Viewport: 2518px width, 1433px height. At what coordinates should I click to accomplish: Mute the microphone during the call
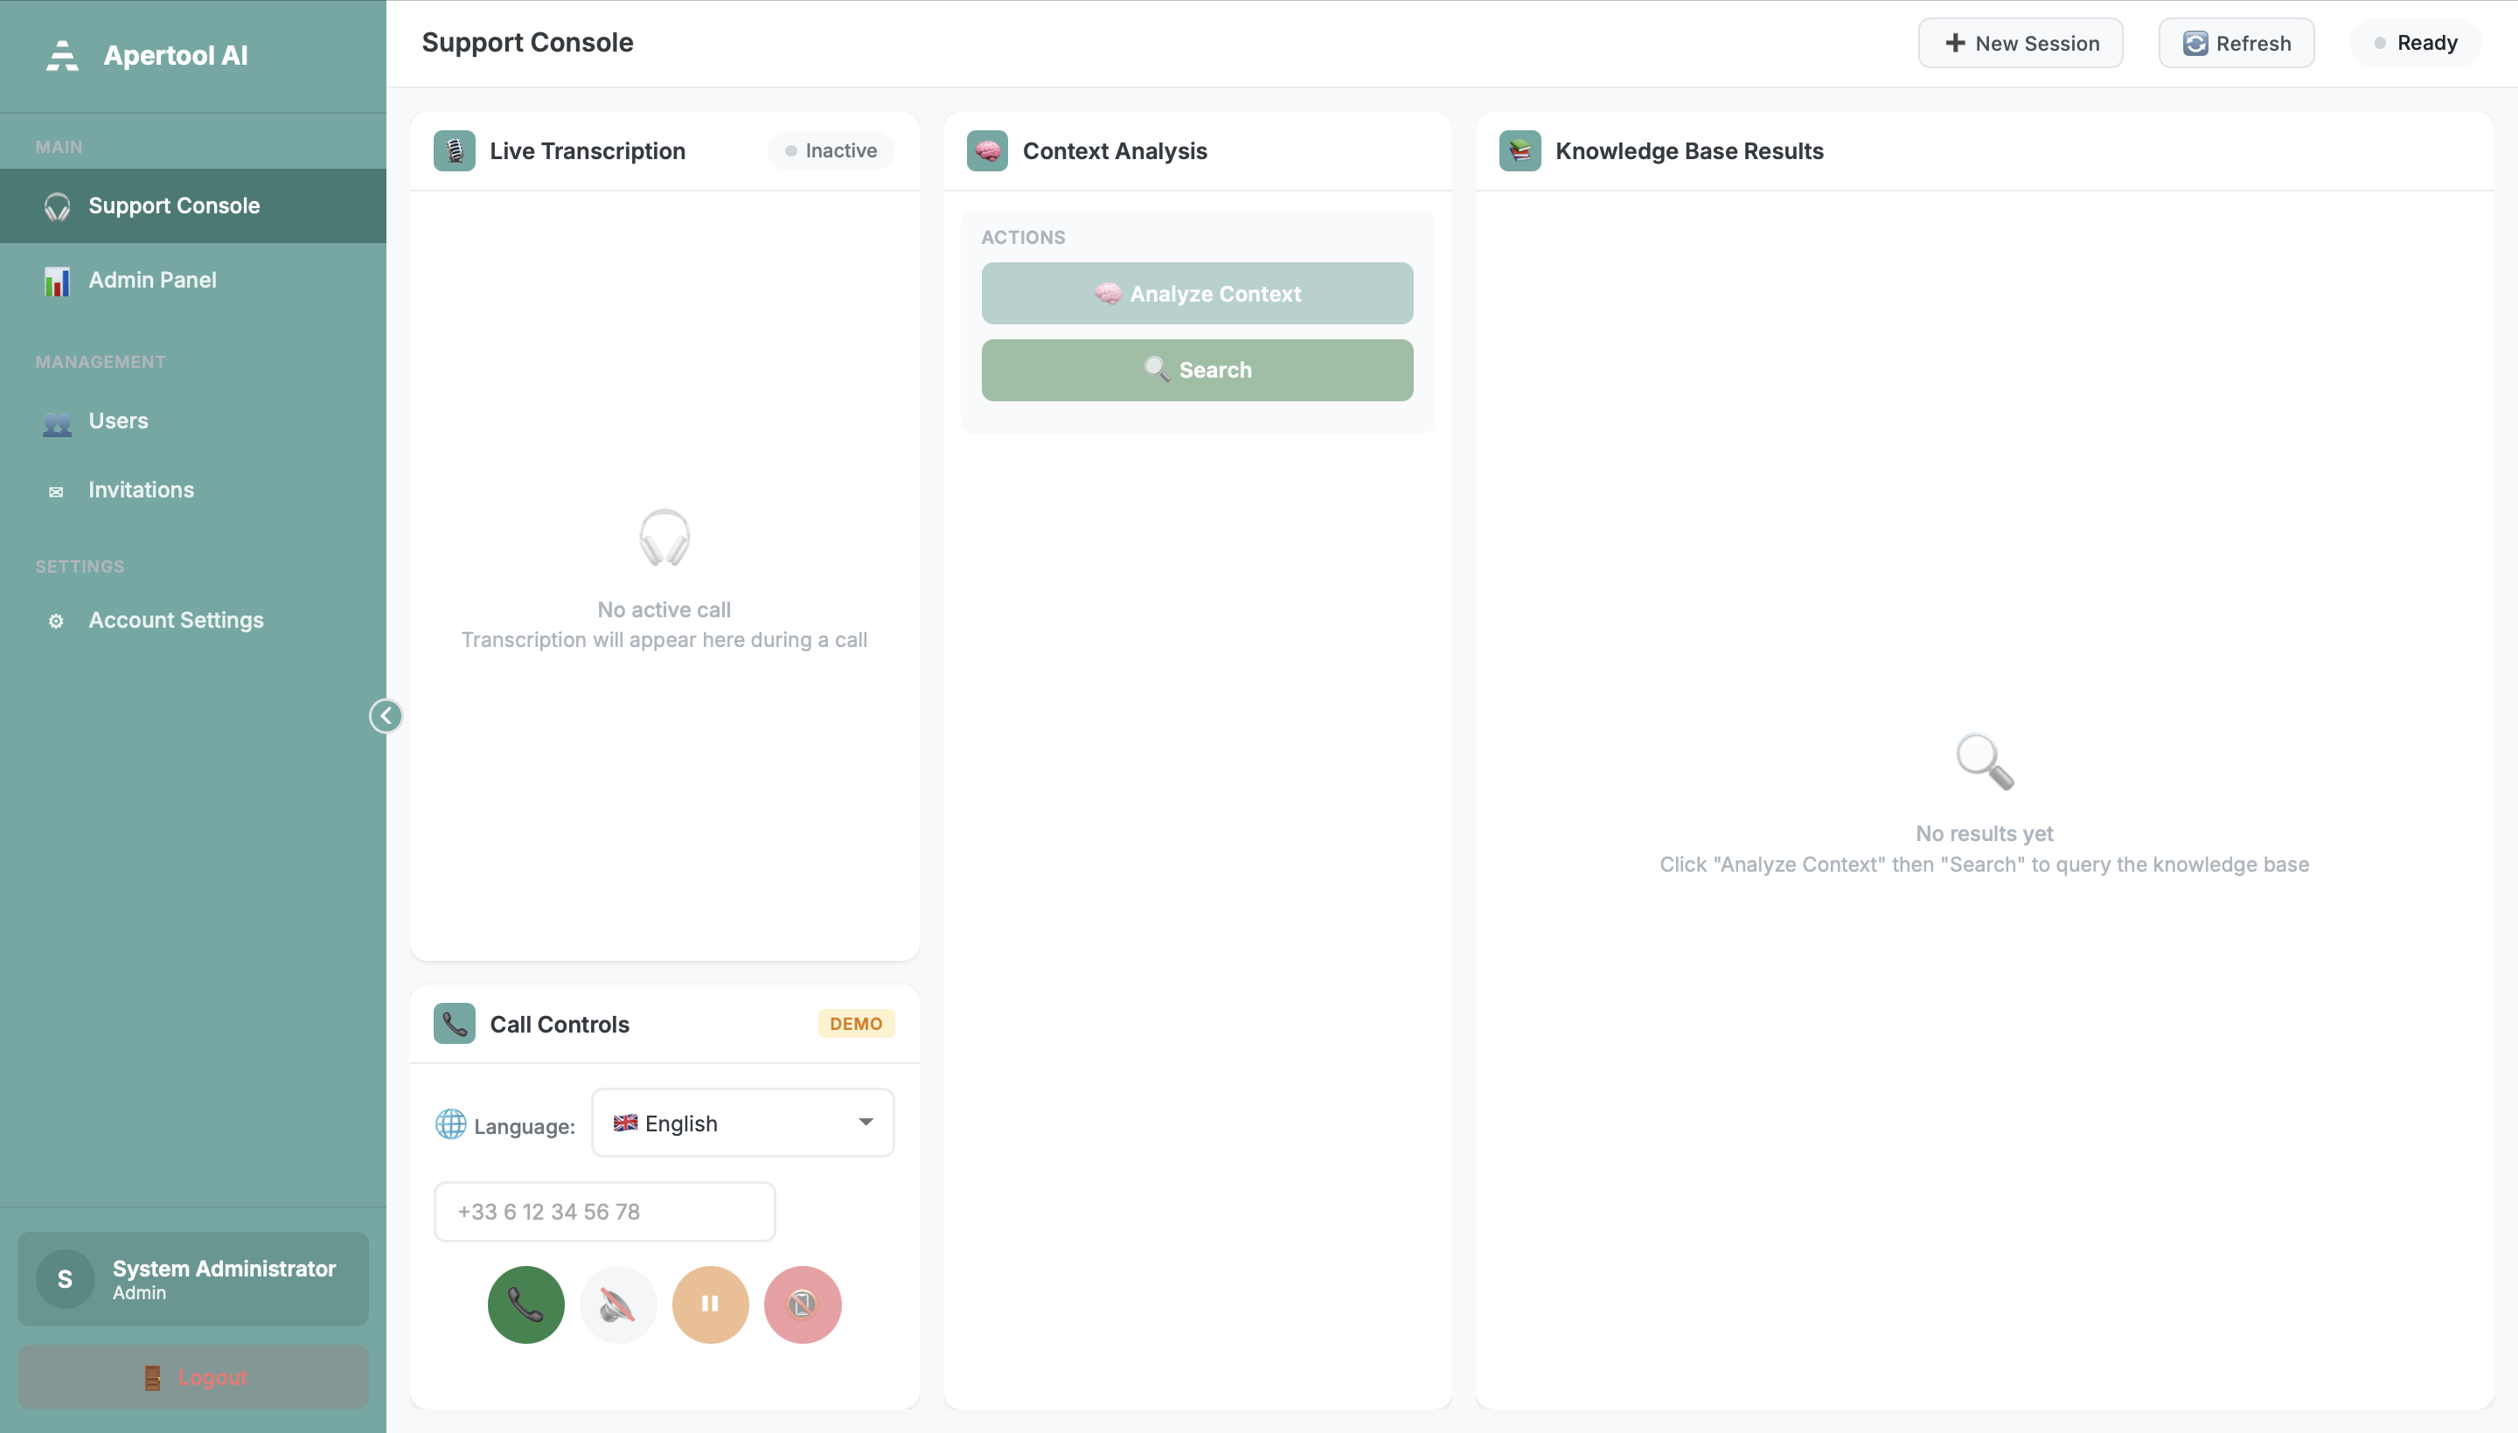point(618,1304)
